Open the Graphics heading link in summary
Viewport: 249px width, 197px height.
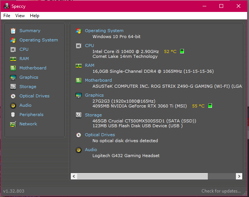94,95
